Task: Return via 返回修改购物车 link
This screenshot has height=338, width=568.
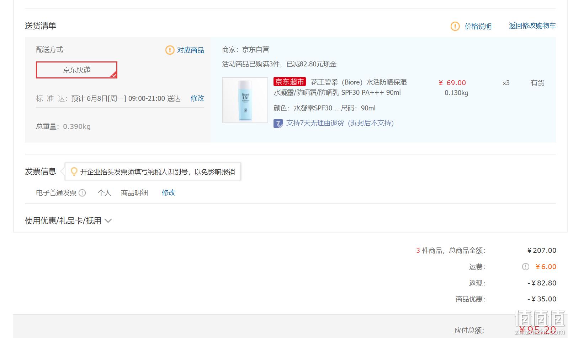Action: click(x=532, y=26)
